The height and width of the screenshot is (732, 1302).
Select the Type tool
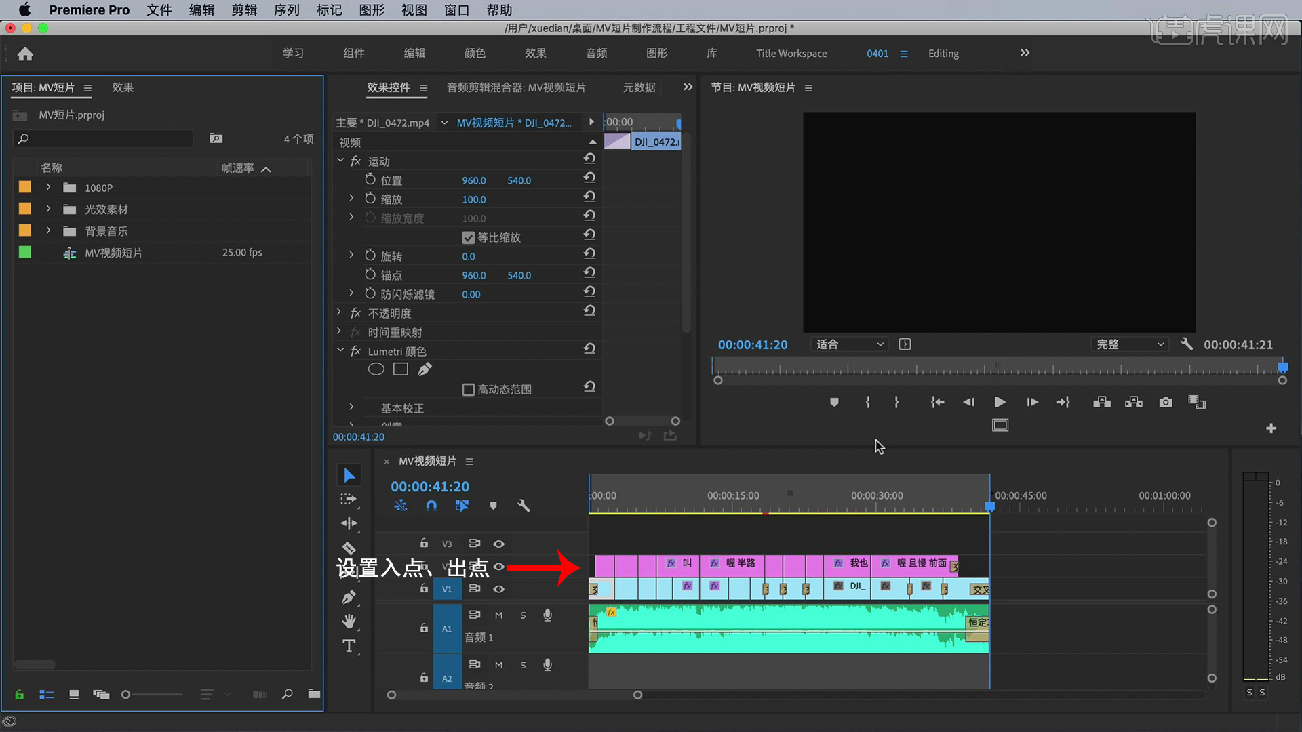click(x=349, y=646)
